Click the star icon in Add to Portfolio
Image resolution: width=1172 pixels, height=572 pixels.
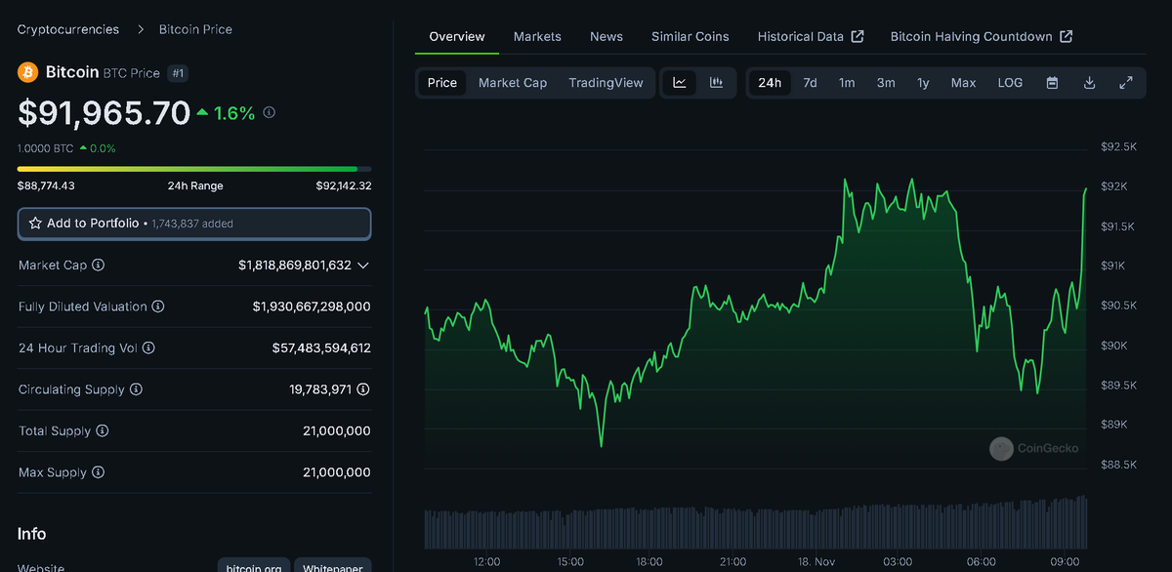click(x=35, y=224)
